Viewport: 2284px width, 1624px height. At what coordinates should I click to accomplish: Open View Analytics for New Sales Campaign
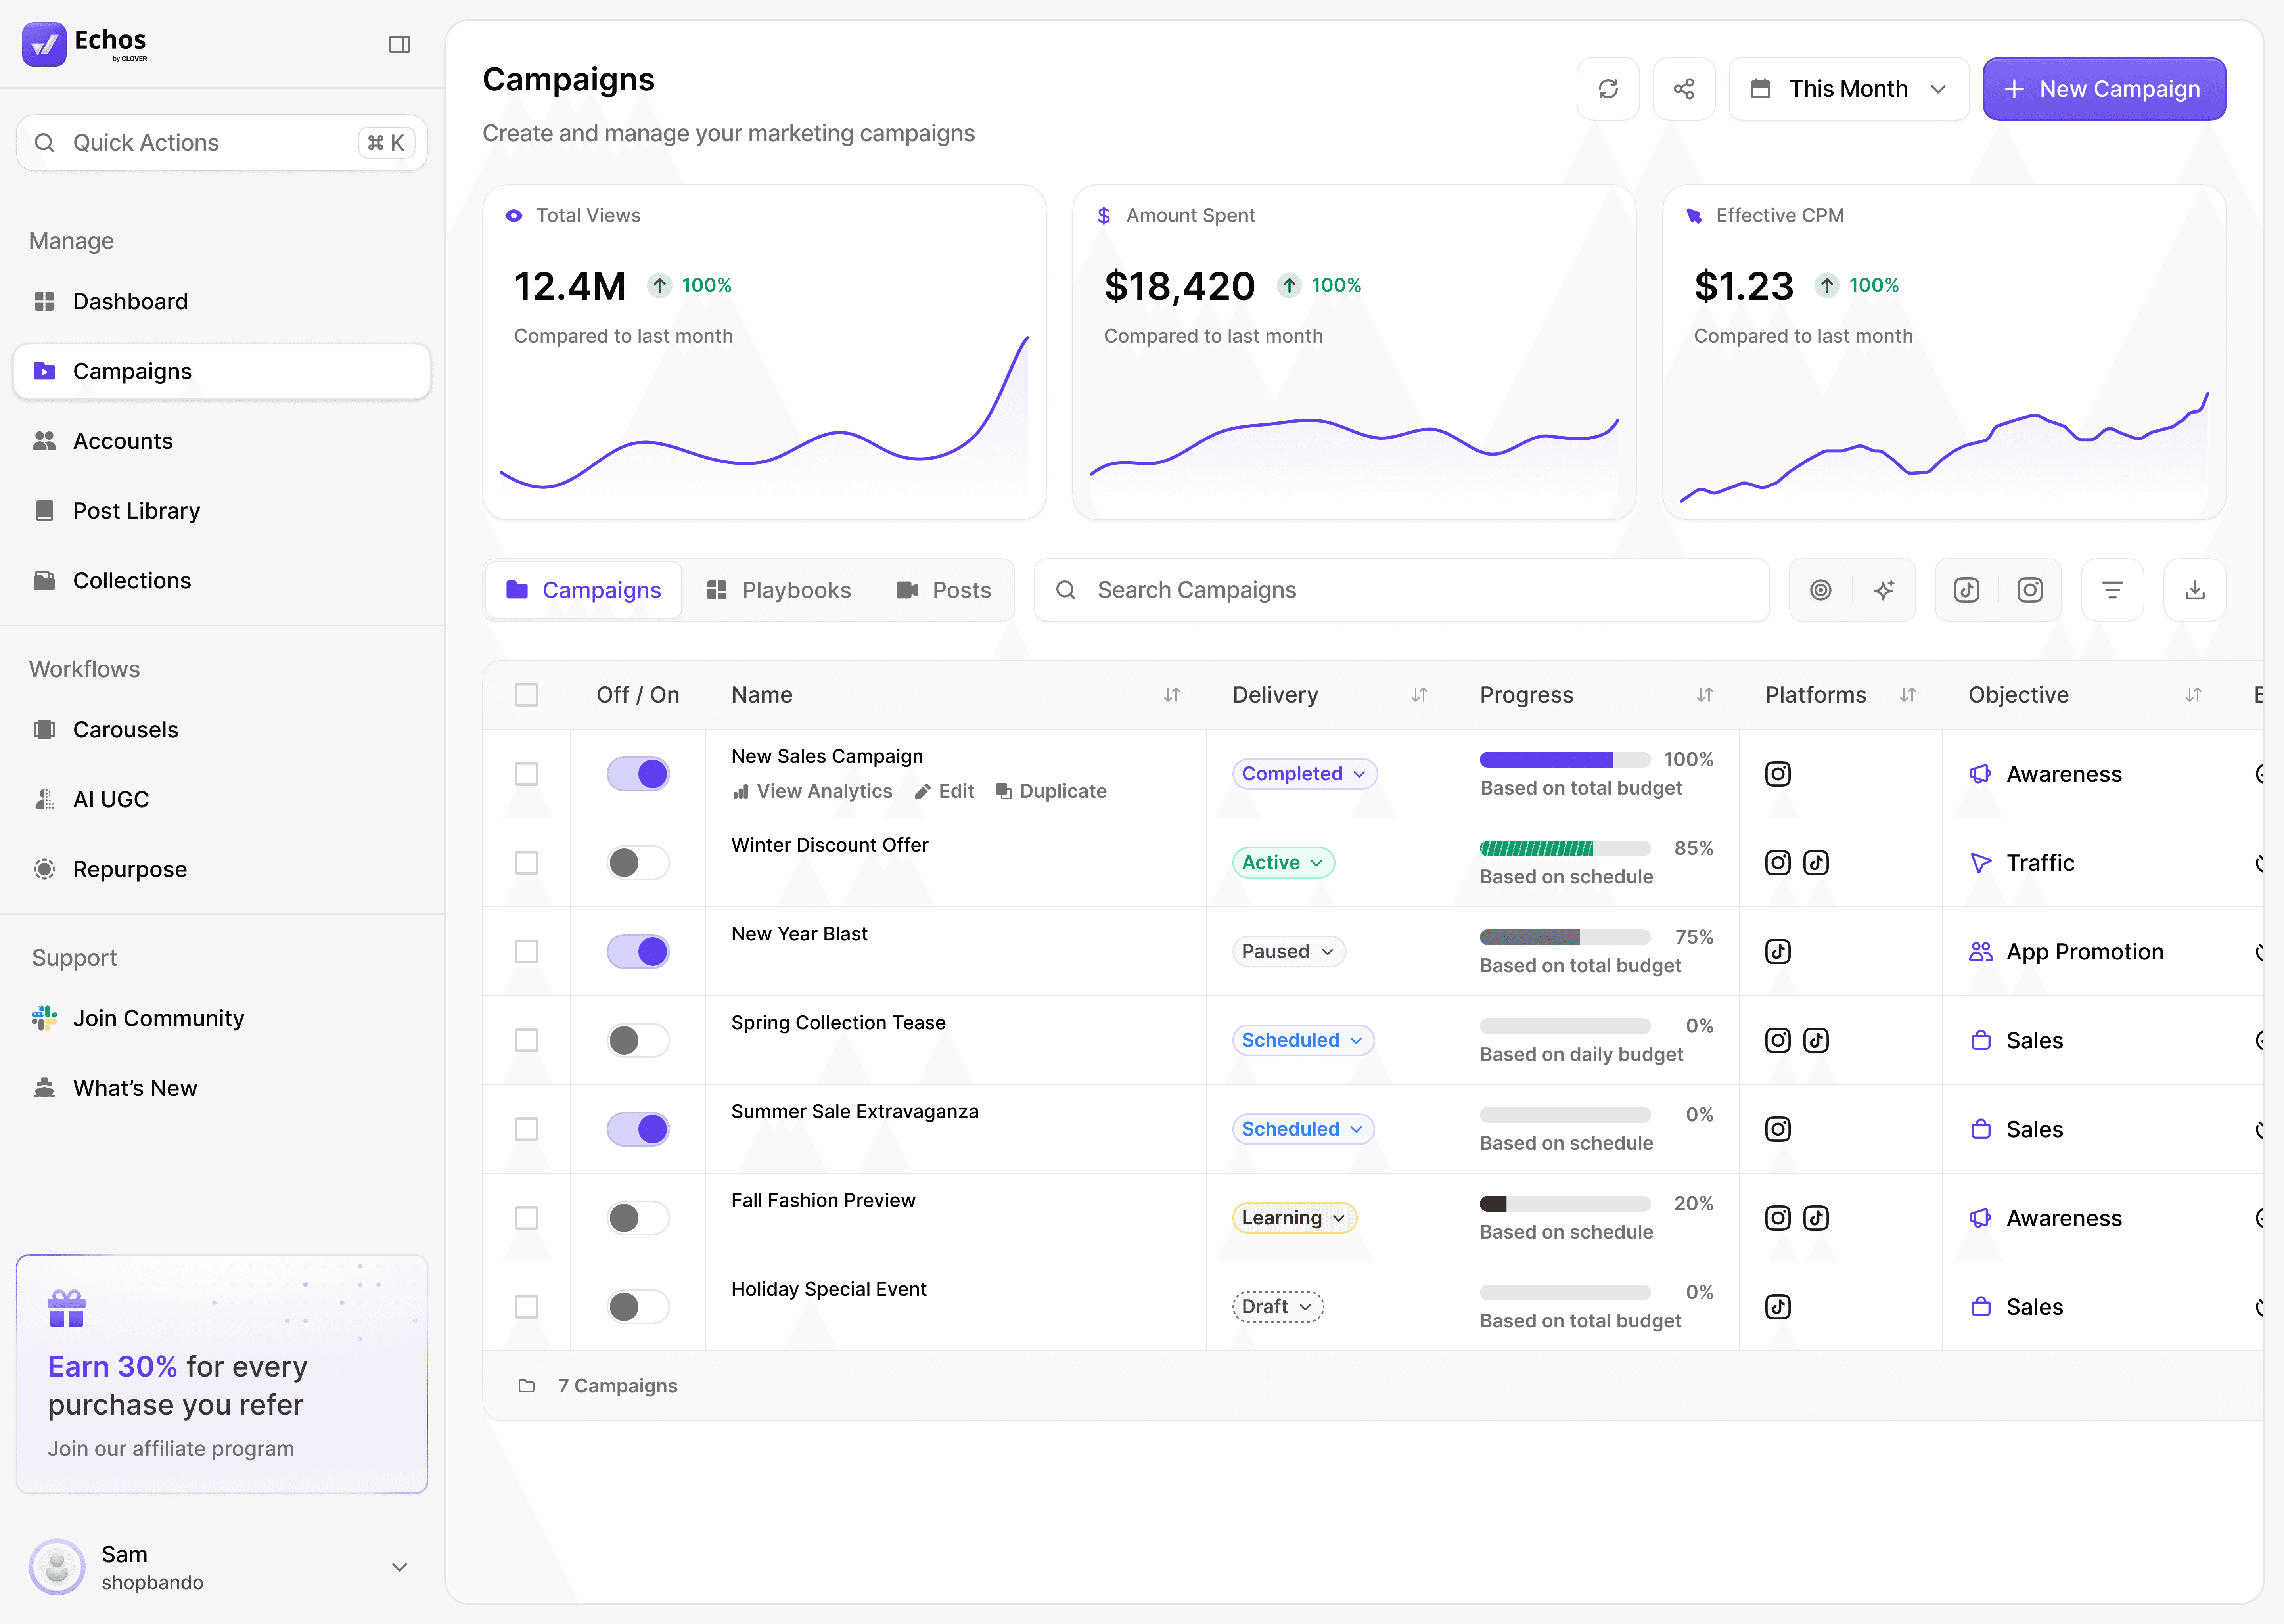pos(812,791)
